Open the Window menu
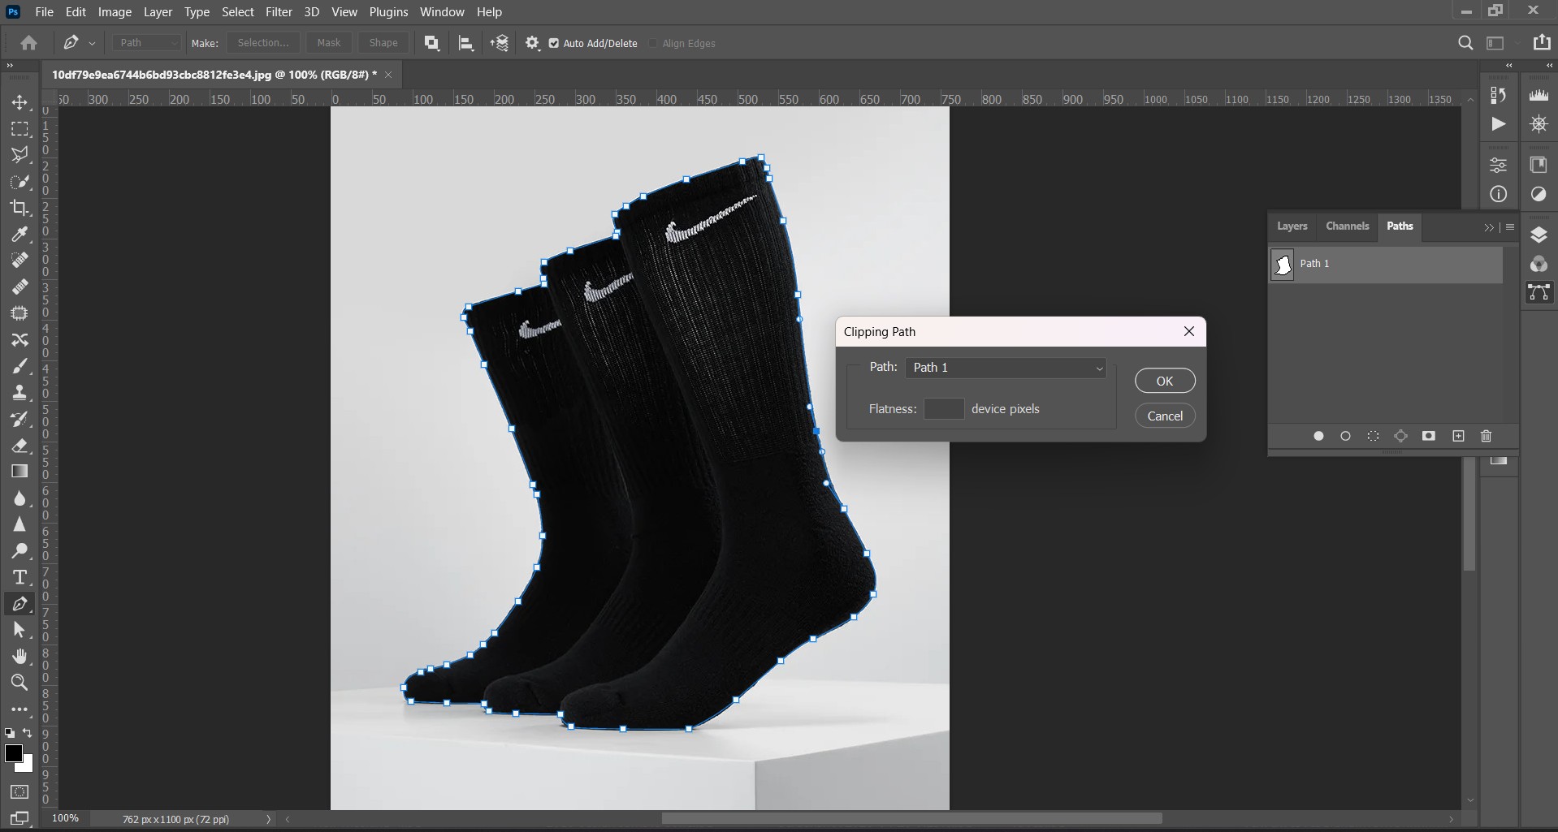 point(442,12)
